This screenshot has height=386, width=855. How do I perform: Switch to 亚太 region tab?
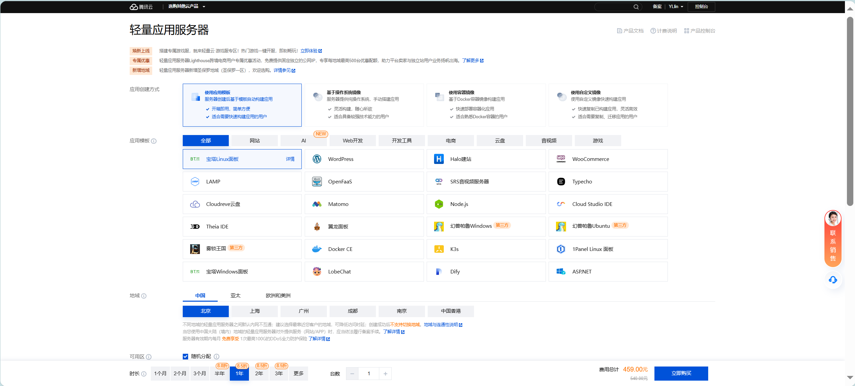click(x=236, y=296)
